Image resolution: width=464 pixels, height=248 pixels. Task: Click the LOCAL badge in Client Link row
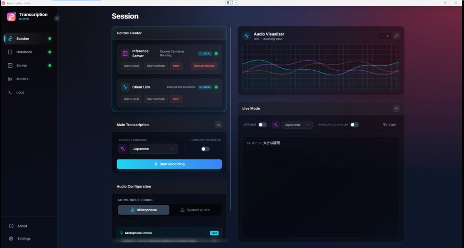[205, 87]
